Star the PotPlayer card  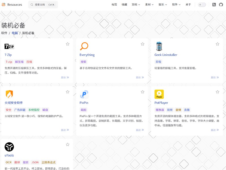[218, 92]
